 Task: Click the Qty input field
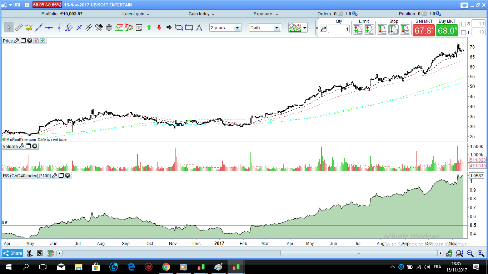(x=339, y=29)
